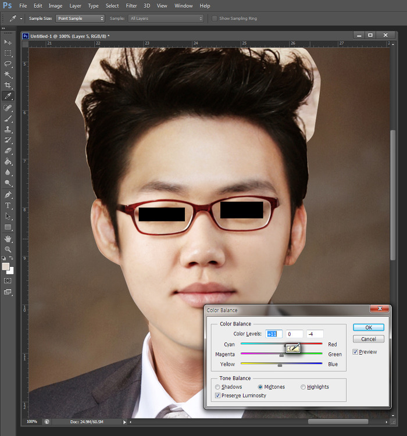Select the Magic Wand tool
Screen dimensions: 407x436
(x=8, y=74)
